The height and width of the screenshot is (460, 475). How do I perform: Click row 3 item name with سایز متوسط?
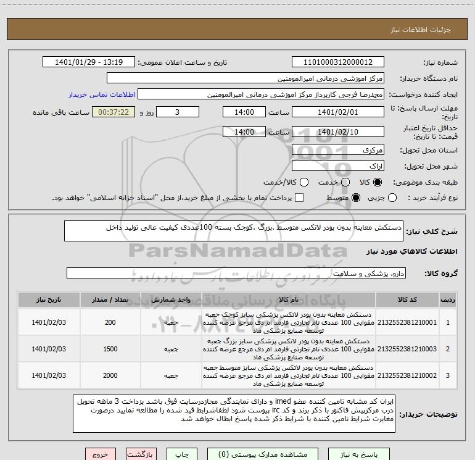pos(289,375)
